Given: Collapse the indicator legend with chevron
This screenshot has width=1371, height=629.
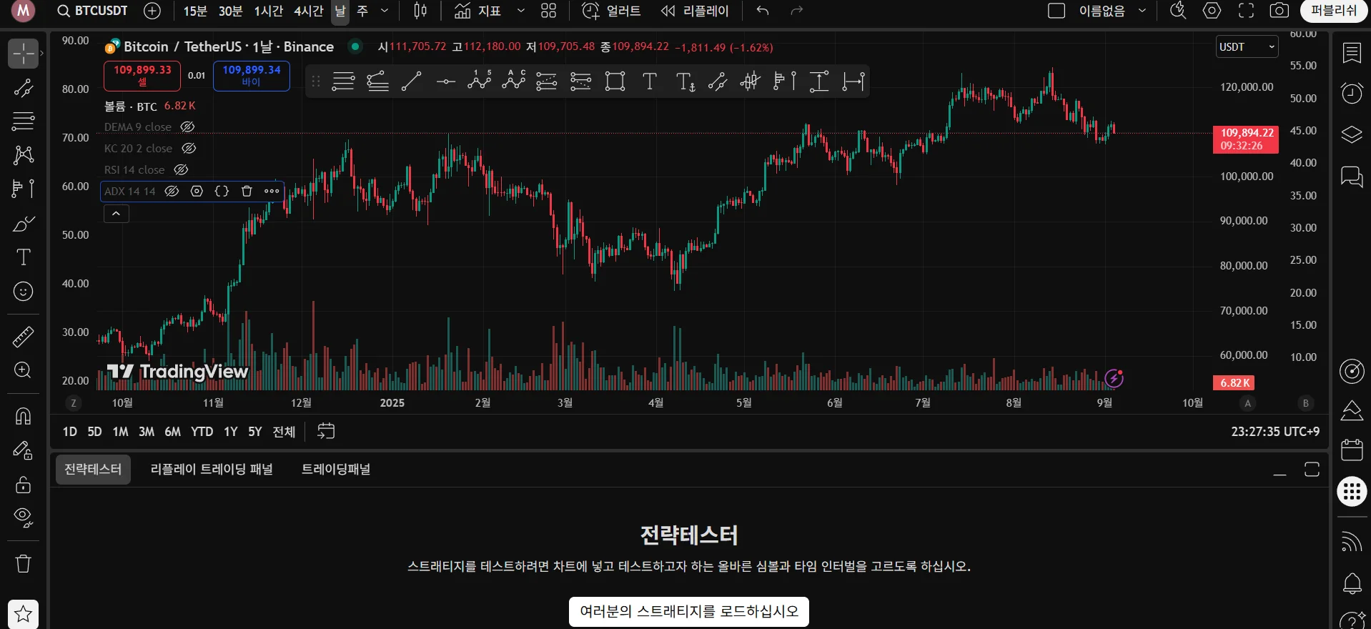Looking at the screenshot, I should [x=116, y=214].
